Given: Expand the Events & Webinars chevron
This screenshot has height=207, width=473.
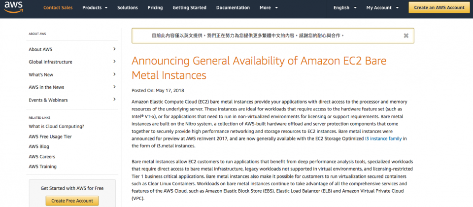Looking at the screenshot, I should click(x=114, y=100).
